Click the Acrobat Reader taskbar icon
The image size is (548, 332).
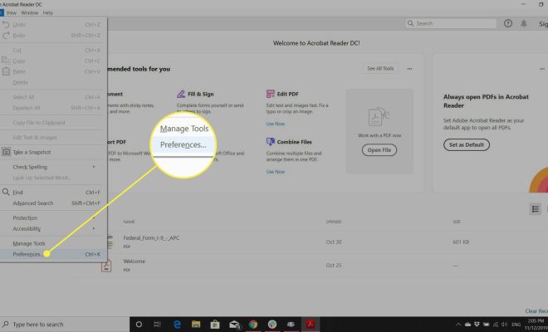(x=311, y=325)
